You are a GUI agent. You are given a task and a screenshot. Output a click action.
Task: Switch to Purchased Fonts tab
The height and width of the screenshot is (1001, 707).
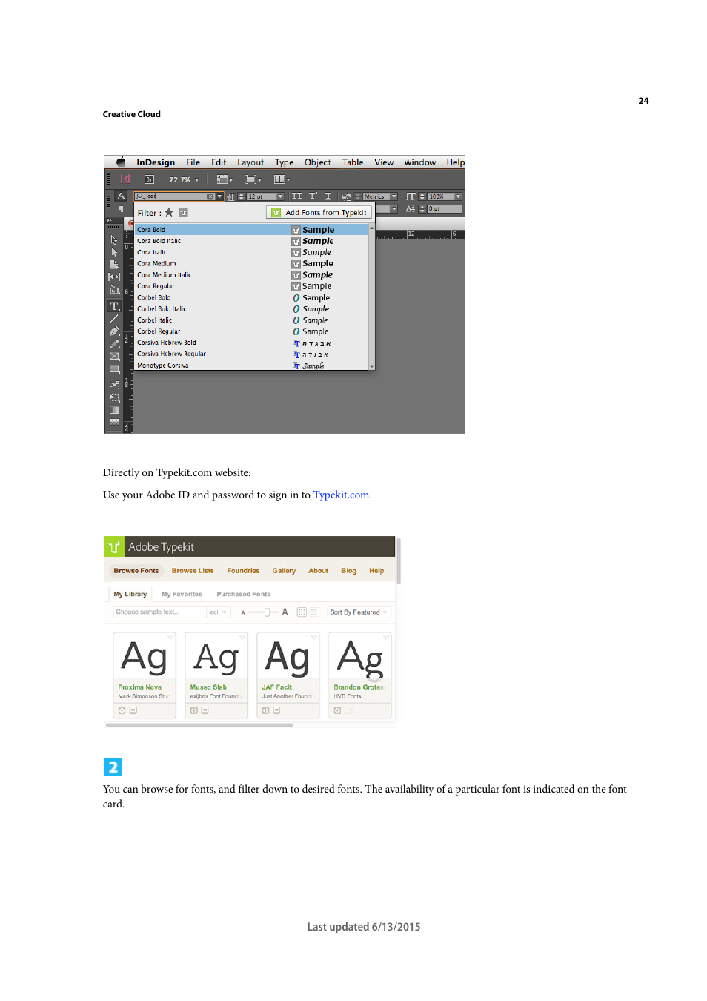[x=244, y=594]
